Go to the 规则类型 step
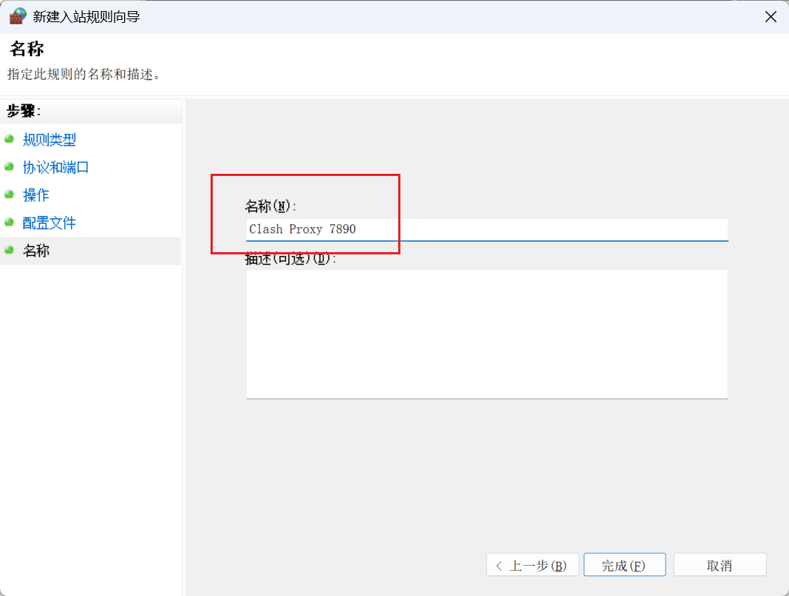The height and width of the screenshot is (596, 789). click(49, 140)
